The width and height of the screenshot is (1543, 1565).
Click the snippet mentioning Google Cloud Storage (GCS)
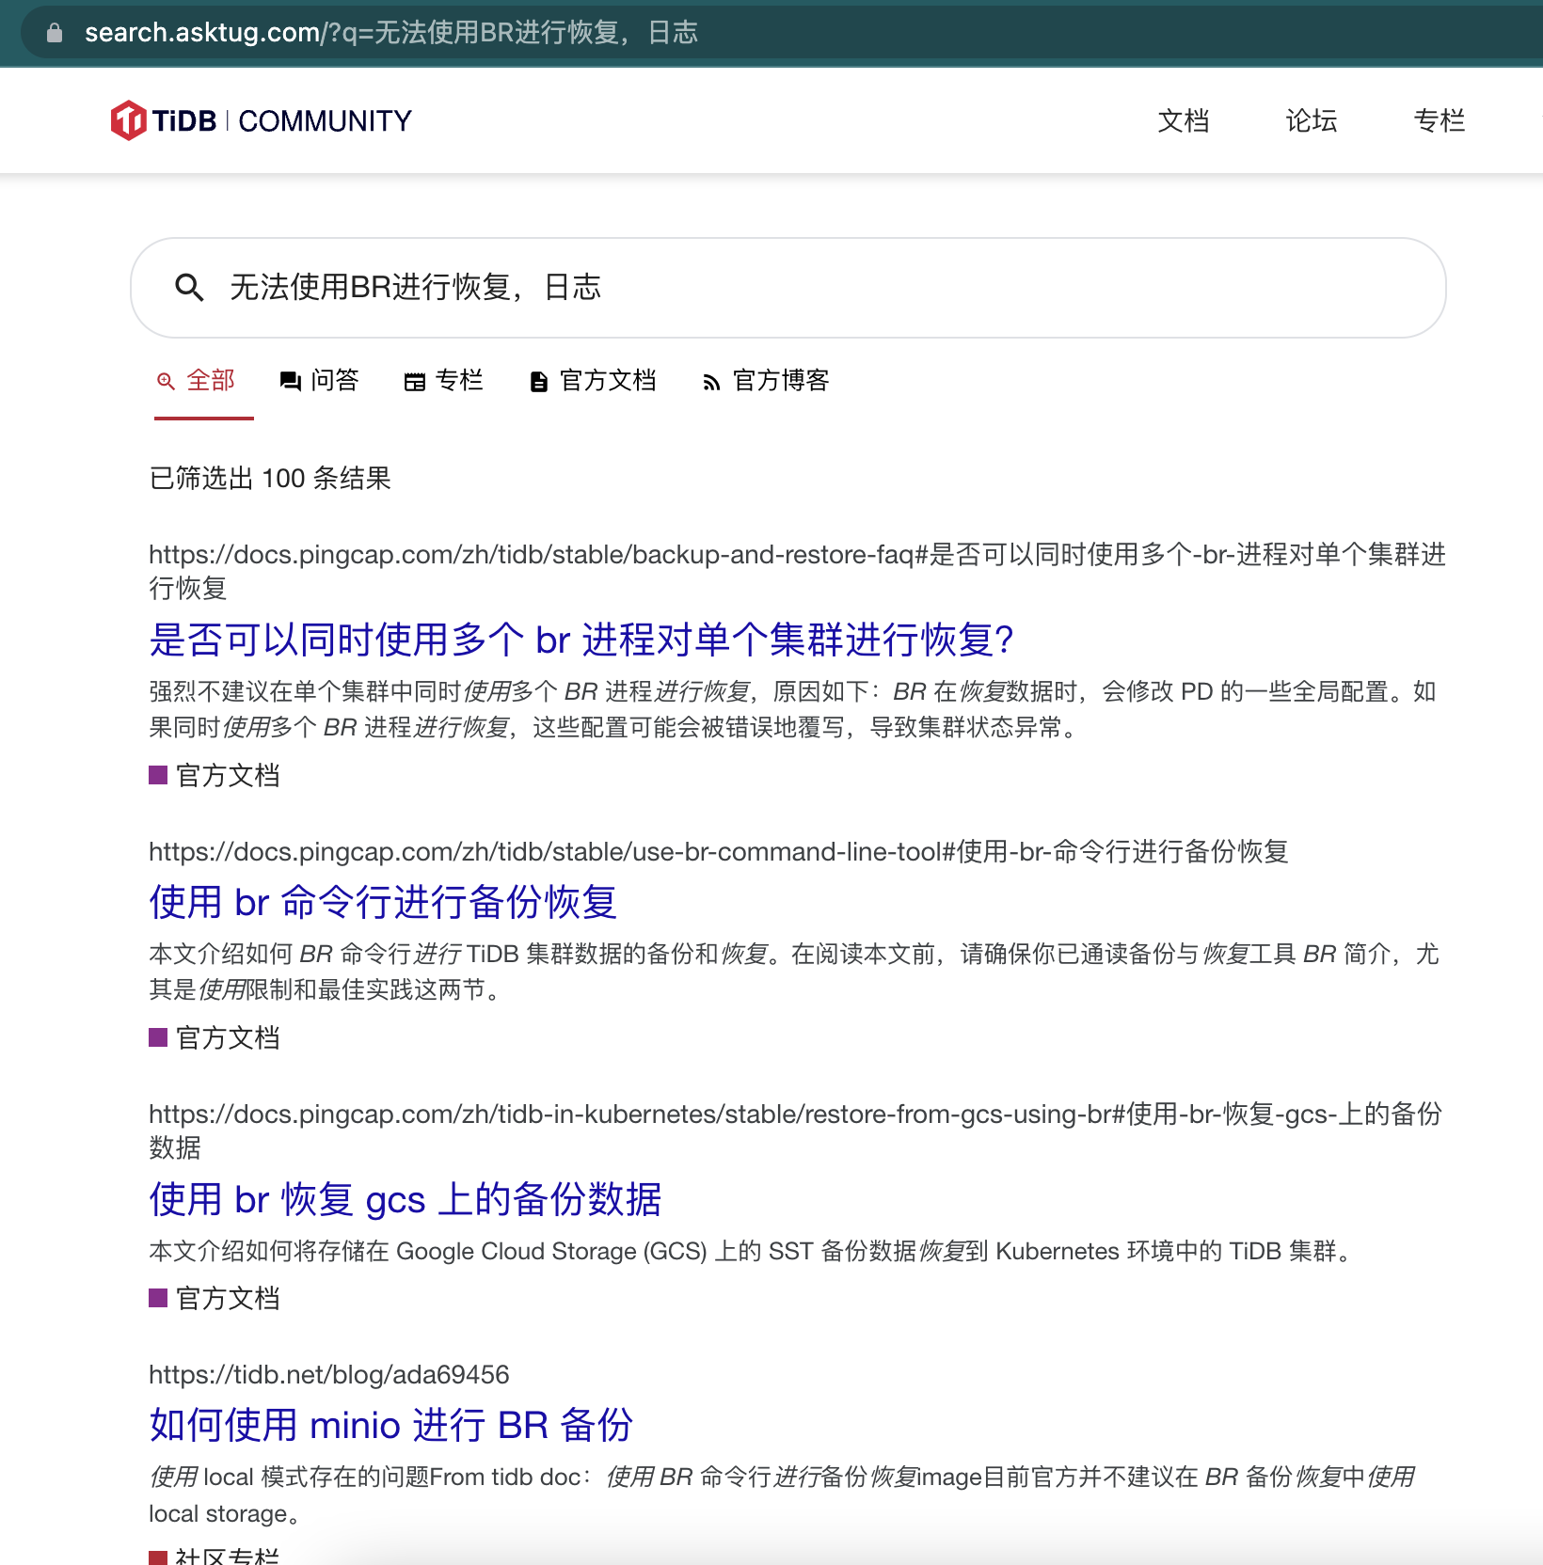(x=753, y=1251)
